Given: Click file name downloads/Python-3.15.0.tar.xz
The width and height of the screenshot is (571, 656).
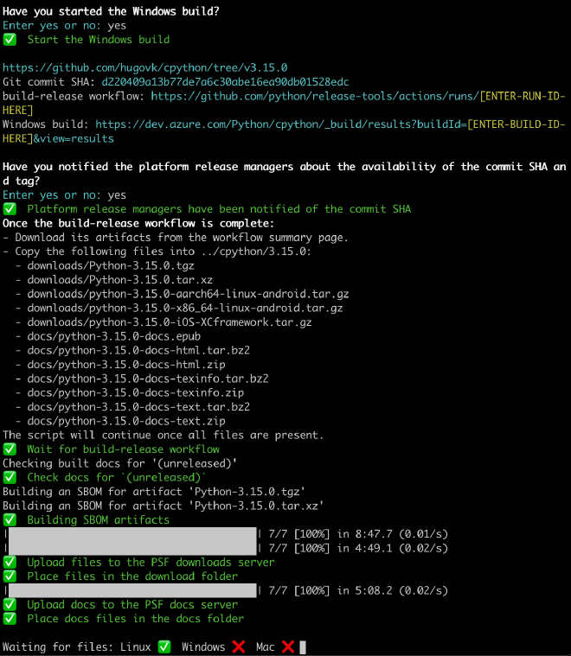Looking at the screenshot, I should click(x=119, y=280).
